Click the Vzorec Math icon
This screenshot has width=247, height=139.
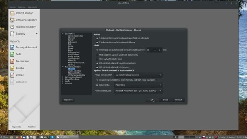(12, 75)
